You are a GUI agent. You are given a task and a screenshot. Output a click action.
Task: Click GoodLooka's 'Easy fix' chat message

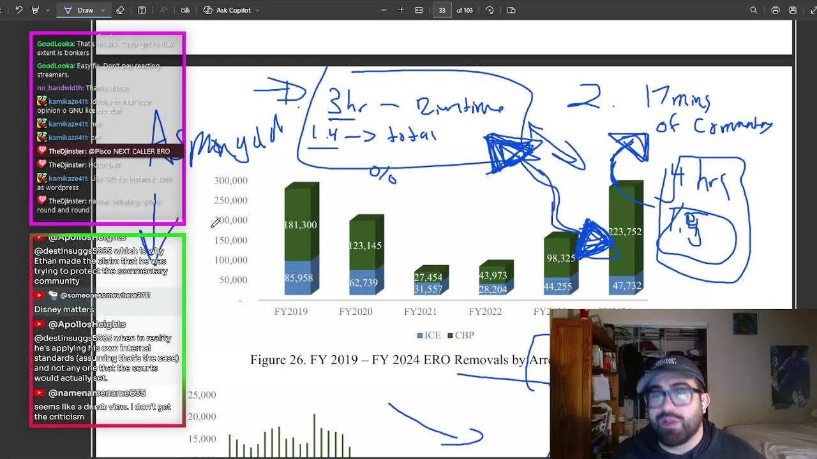98,70
